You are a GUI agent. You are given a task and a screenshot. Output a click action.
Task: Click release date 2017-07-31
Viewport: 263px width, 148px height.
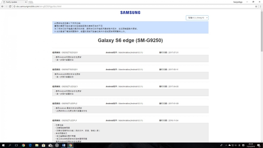click(174, 53)
